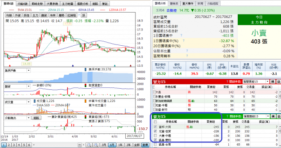This screenshot has height=148, width=281.
Task: Open the 融資 indicator dropdown
Action: 28,86
